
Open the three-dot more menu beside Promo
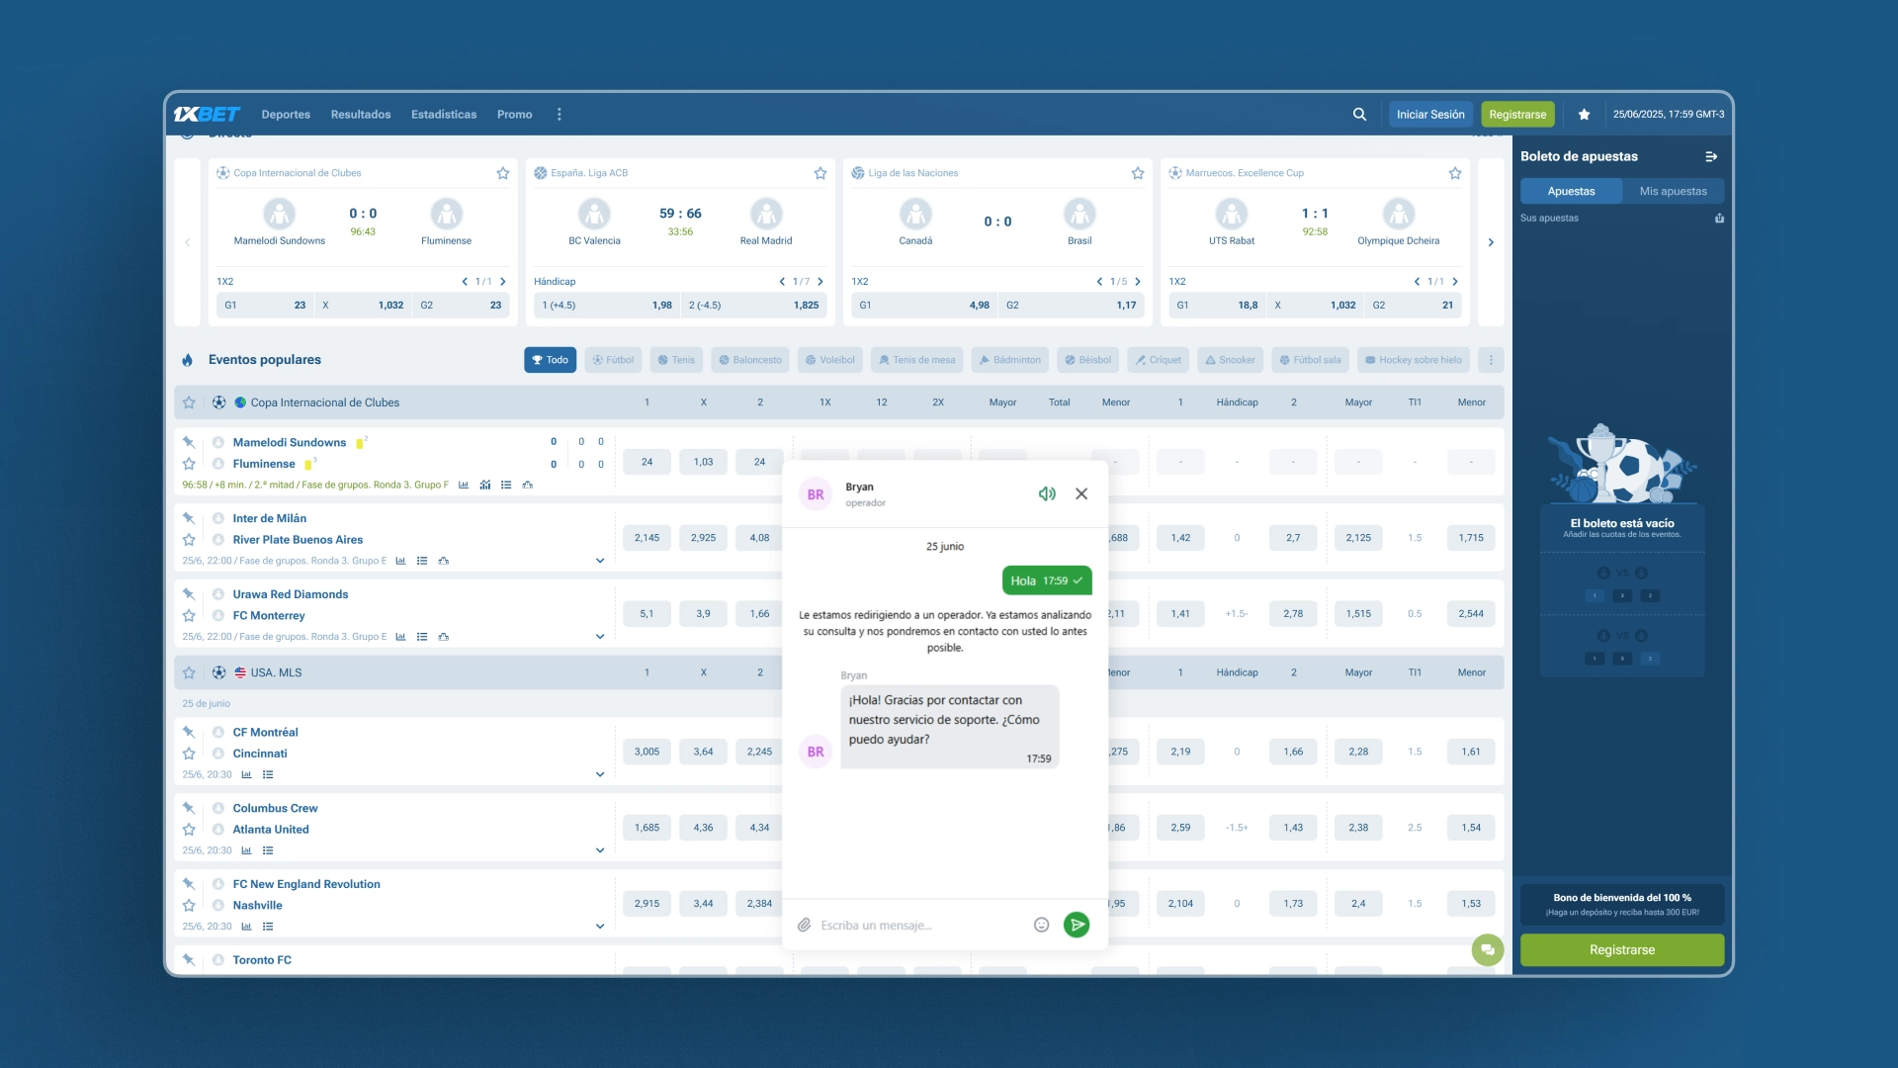[560, 115]
